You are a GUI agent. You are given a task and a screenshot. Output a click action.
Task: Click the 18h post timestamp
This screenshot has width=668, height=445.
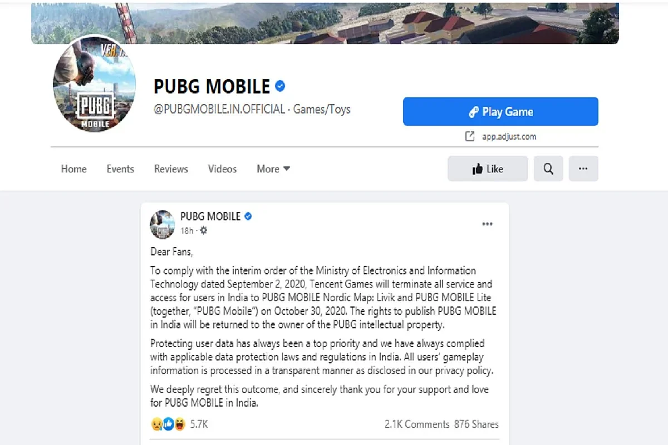point(186,230)
